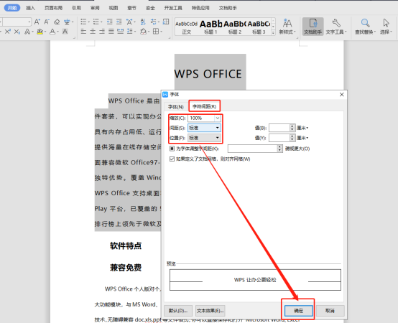Click the 文档助手 document assistant button
398x323 pixels.
point(313,27)
